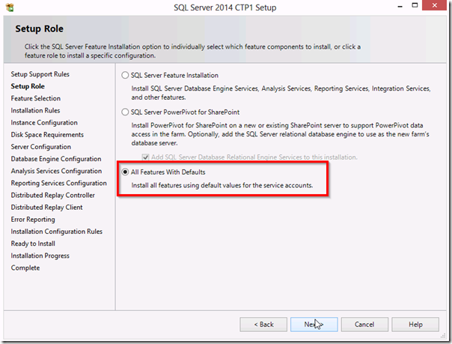
Task: Select Installation Rules step in sidebar
Action: coord(35,110)
